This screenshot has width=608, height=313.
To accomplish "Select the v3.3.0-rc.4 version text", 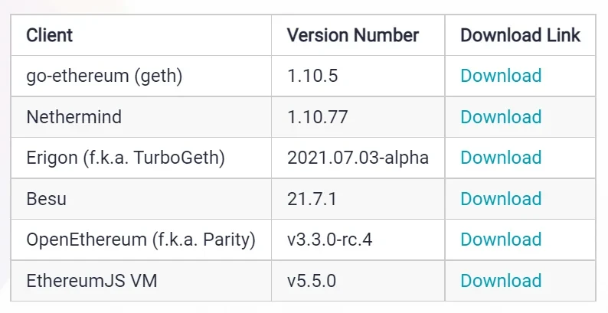I will 329,240.
